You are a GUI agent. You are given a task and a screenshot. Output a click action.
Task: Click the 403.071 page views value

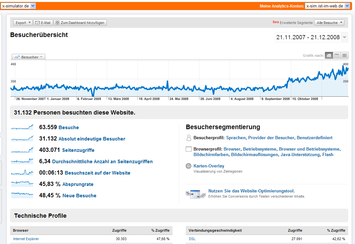[50, 150]
